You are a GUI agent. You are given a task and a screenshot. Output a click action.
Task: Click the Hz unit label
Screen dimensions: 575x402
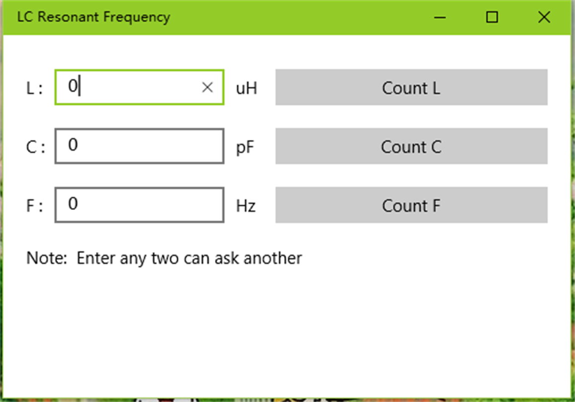pos(246,206)
